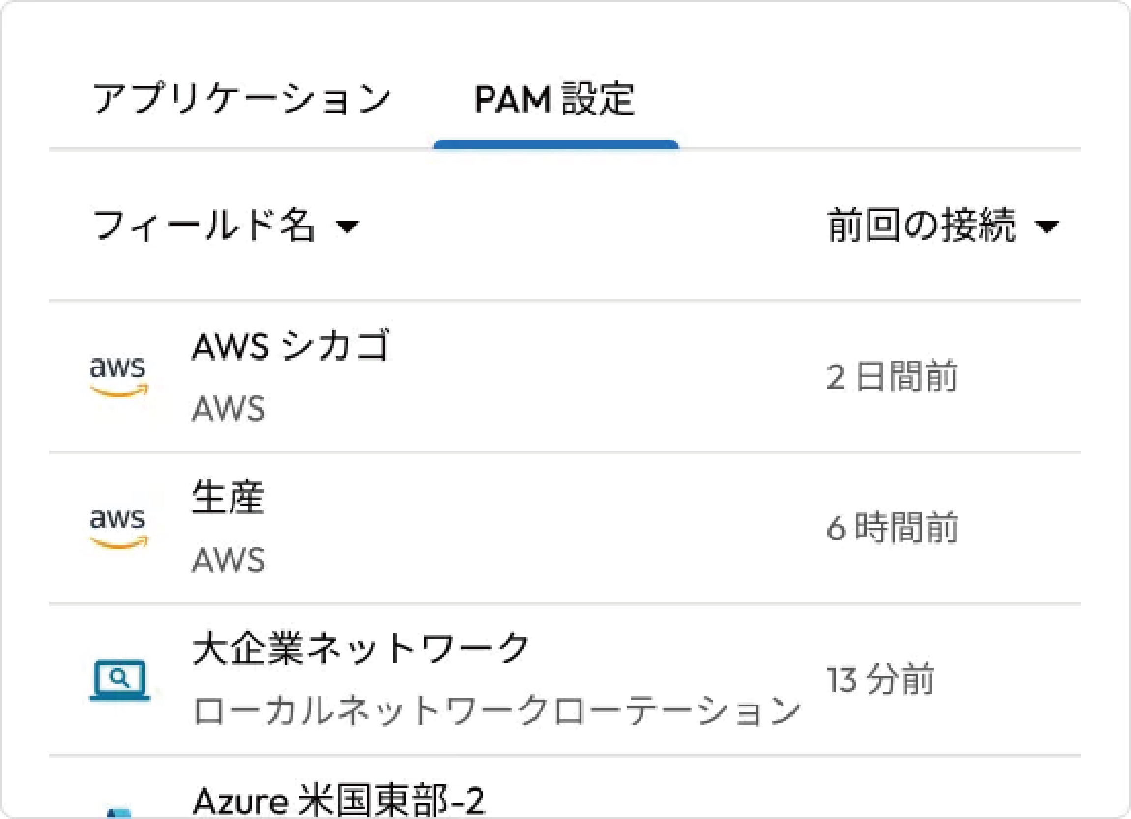The image size is (1131, 819).
Task: Click the AWS logo beside 生産
Action: pyautogui.click(x=118, y=528)
